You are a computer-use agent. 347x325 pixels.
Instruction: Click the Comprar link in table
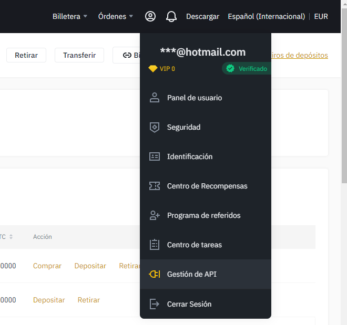pyautogui.click(x=47, y=266)
